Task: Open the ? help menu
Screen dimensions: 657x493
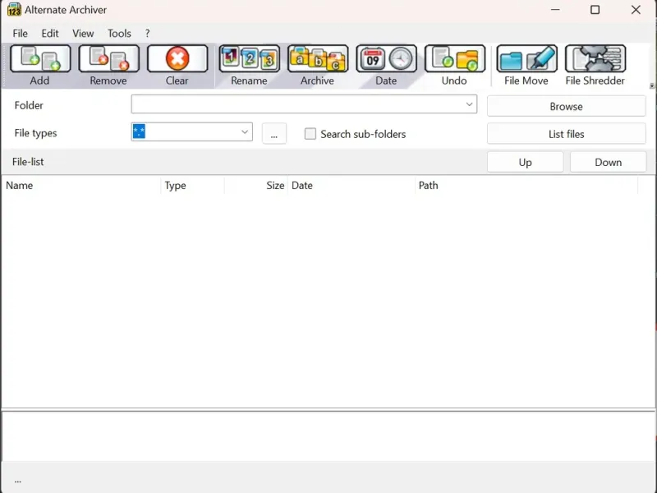Action: (x=148, y=34)
